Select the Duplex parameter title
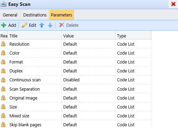The image size is (178, 128). [x=16, y=71]
